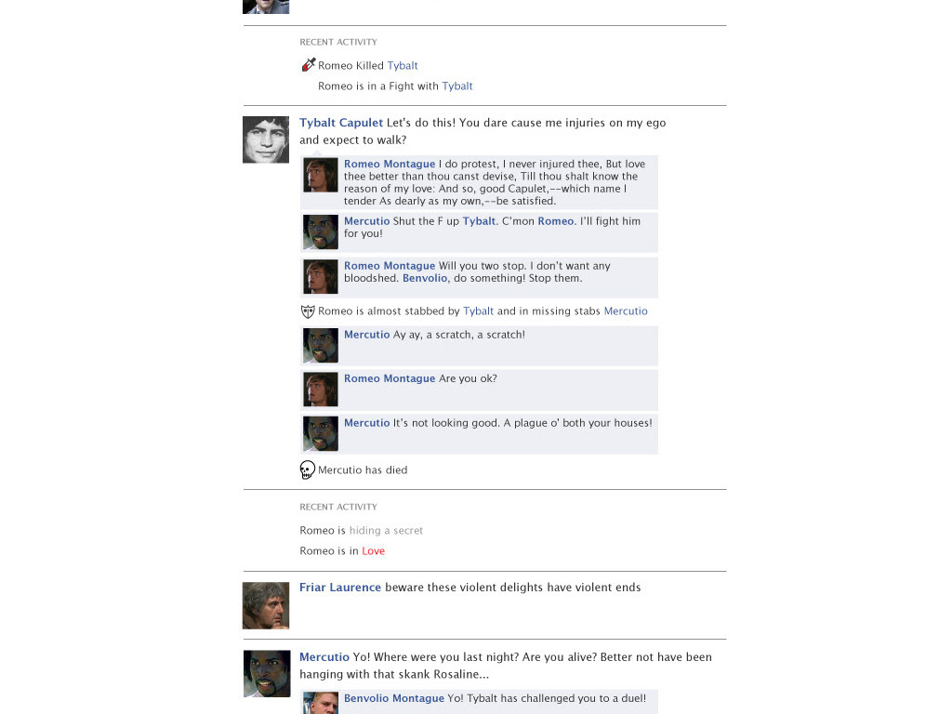
Task: Click Romeo Montague name on I do protest comment
Action: (x=390, y=164)
